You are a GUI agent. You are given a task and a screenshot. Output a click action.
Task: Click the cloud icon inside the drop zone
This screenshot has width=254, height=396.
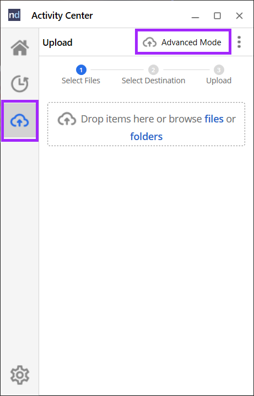[67, 119]
